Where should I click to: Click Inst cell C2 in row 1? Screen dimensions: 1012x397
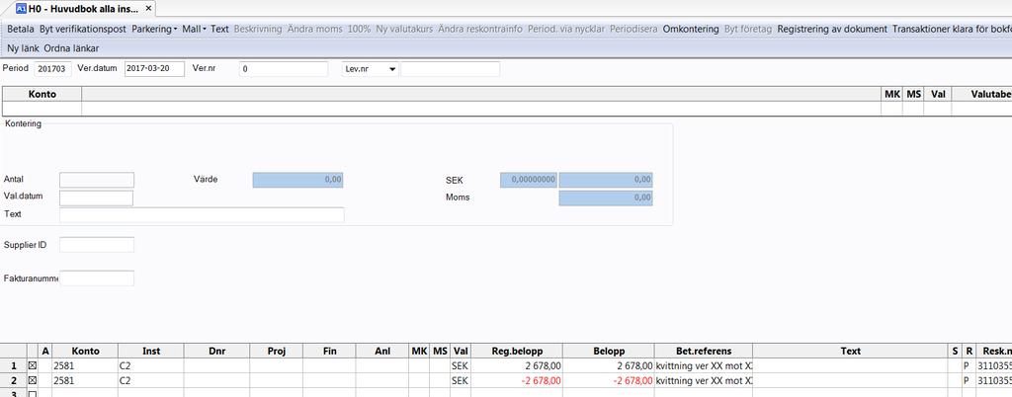[x=151, y=365]
